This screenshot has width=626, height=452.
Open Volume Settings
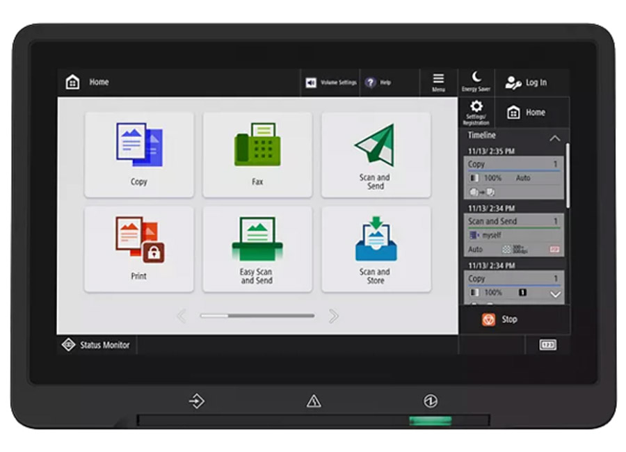pyautogui.click(x=331, y=83)
